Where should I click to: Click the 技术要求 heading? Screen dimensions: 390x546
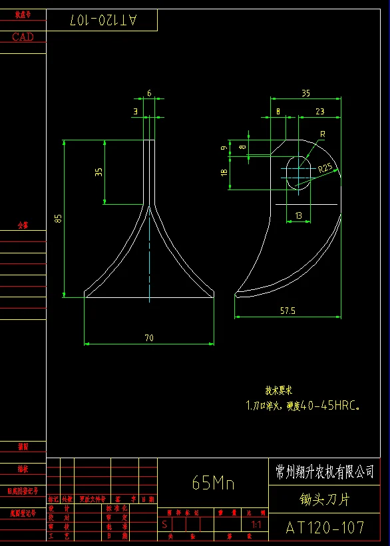point(279,390)
